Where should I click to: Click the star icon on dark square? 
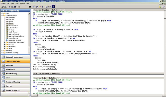[54, 7]
